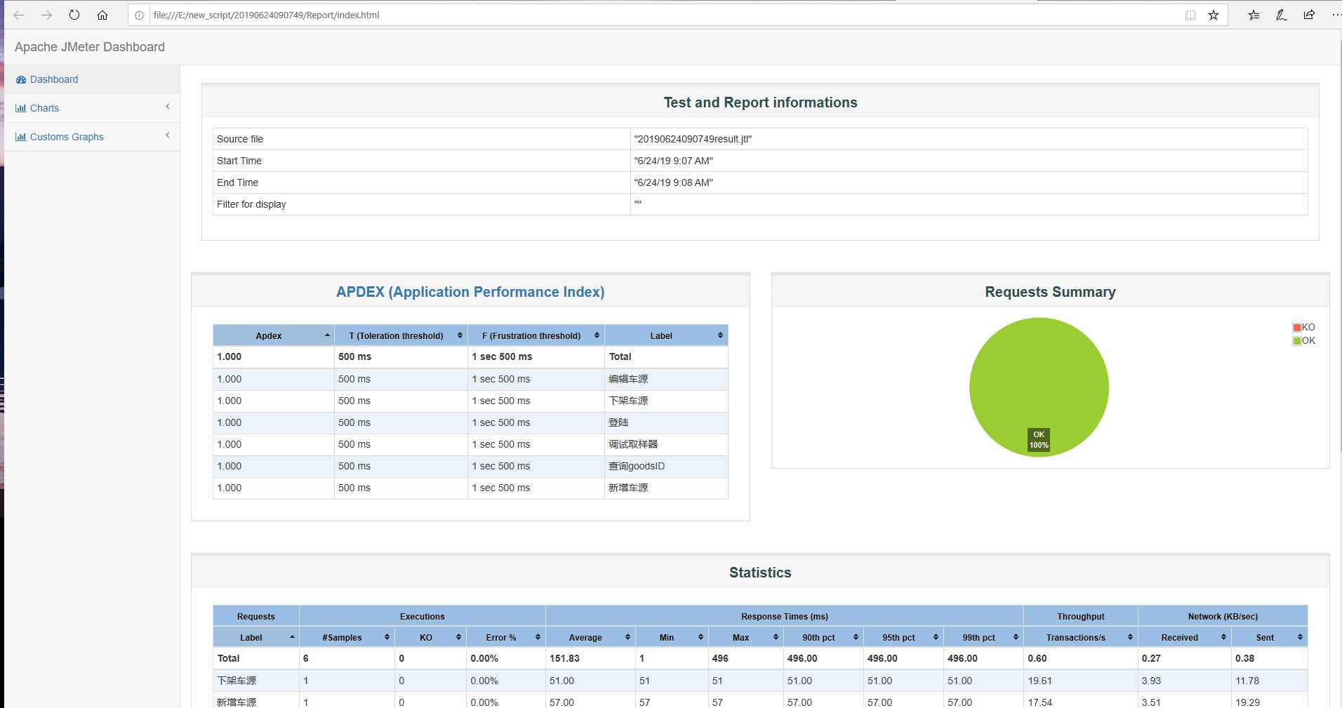Click the add notes pen icon
The image size is (1342, 708).
point(1282,15)
